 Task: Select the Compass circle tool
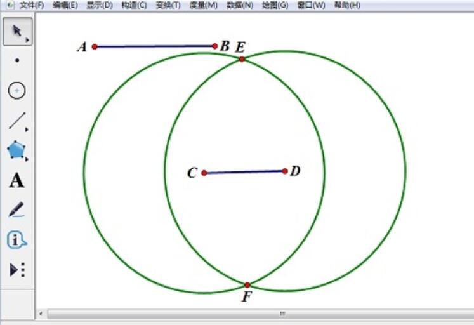(x=16, y=90)
